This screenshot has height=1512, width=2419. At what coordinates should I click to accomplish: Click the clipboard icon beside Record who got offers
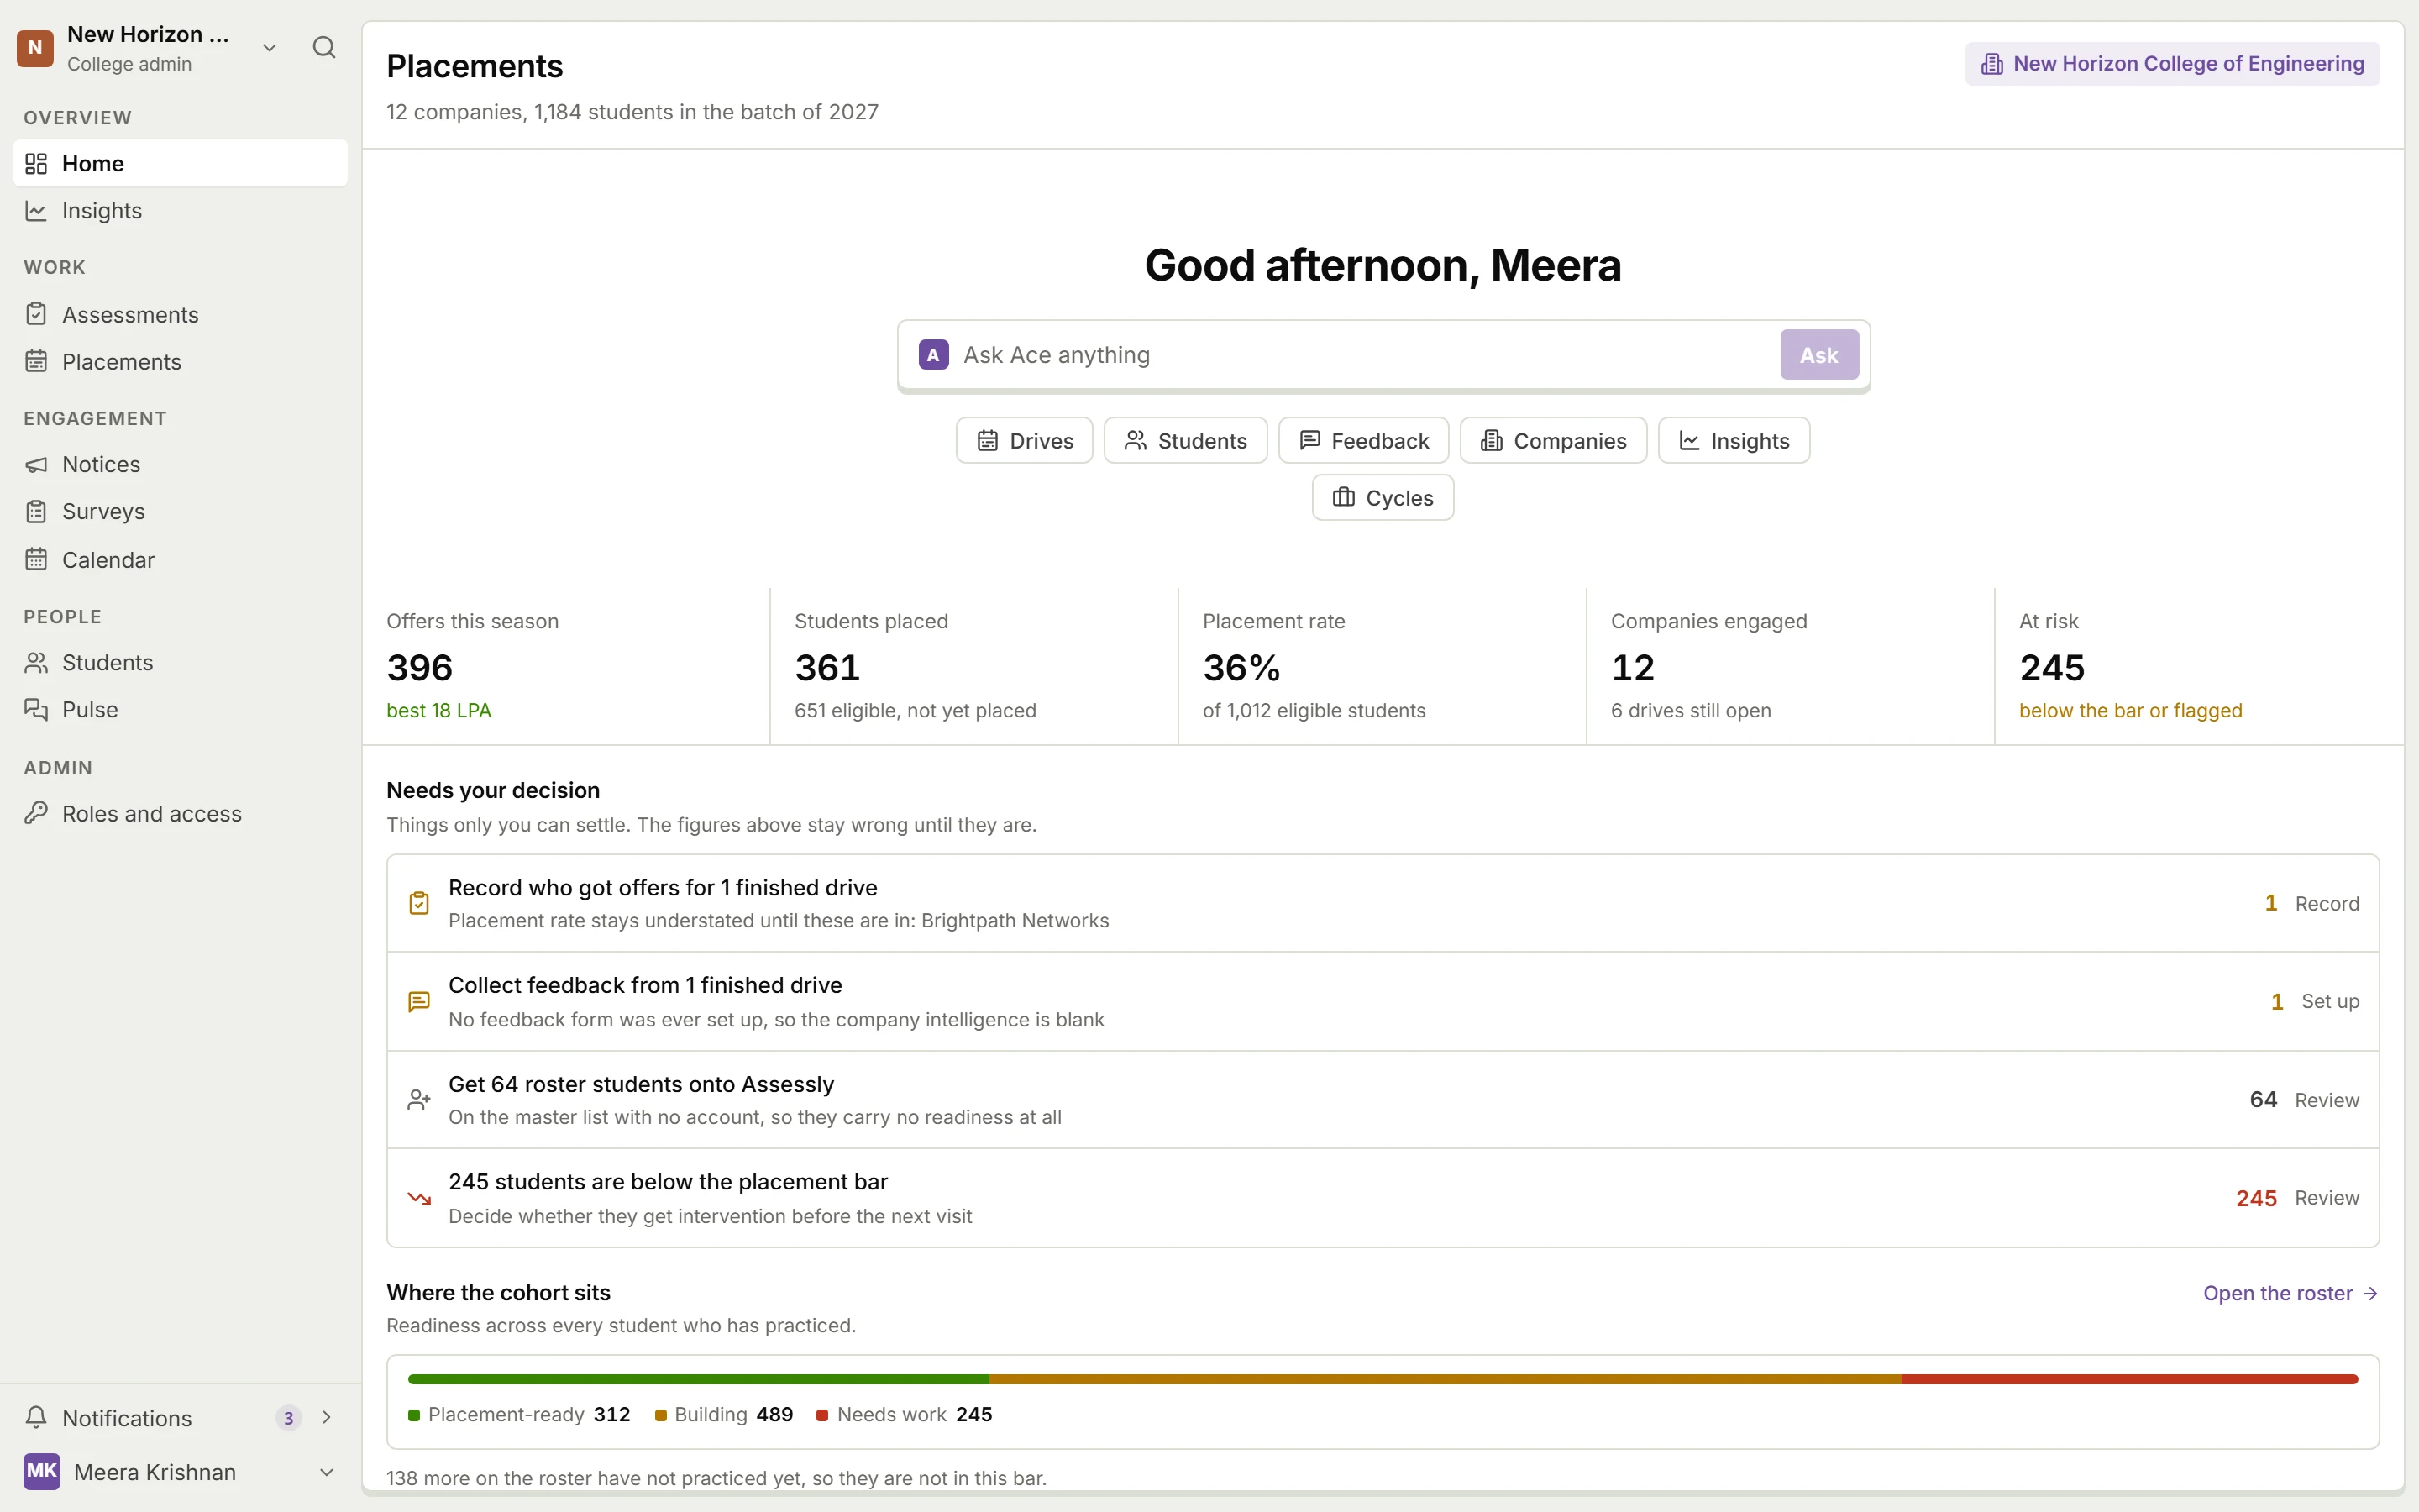click(x=419, y=903)
